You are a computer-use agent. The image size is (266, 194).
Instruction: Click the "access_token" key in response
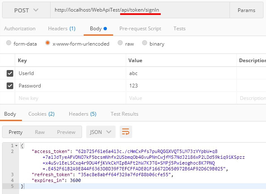[x=51, y=151]
